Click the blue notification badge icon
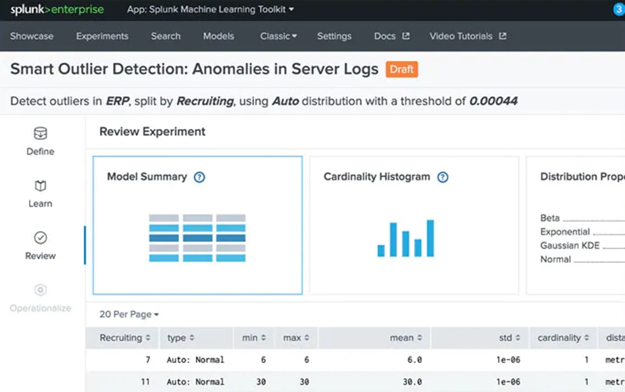 (x=618, y=10)
